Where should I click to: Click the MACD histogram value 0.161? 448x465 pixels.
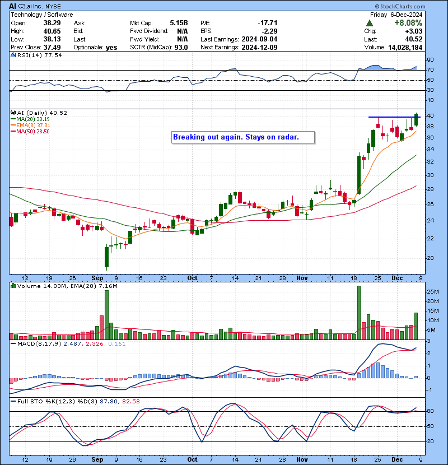pos(117,344)
